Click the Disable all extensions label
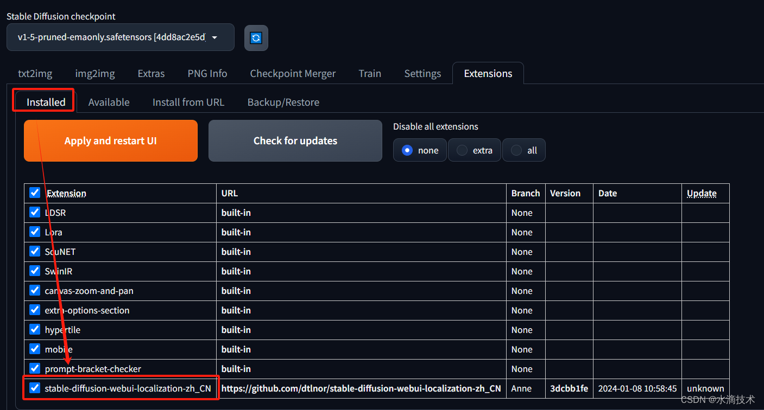This screenshot has height=410, width=764. [x=435, y=126]
